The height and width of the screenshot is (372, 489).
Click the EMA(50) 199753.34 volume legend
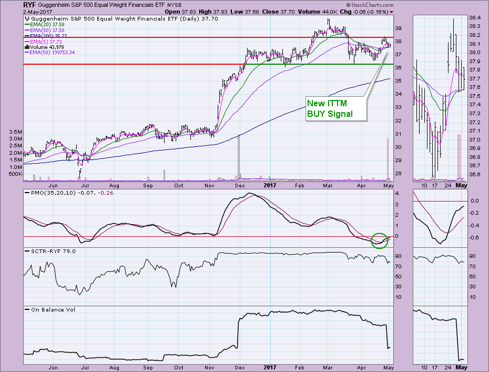pyautogui.click(x=50, y=53)
